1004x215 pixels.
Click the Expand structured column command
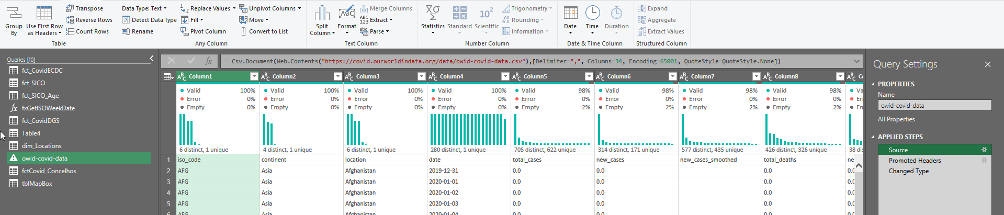[x=652, y=8]
